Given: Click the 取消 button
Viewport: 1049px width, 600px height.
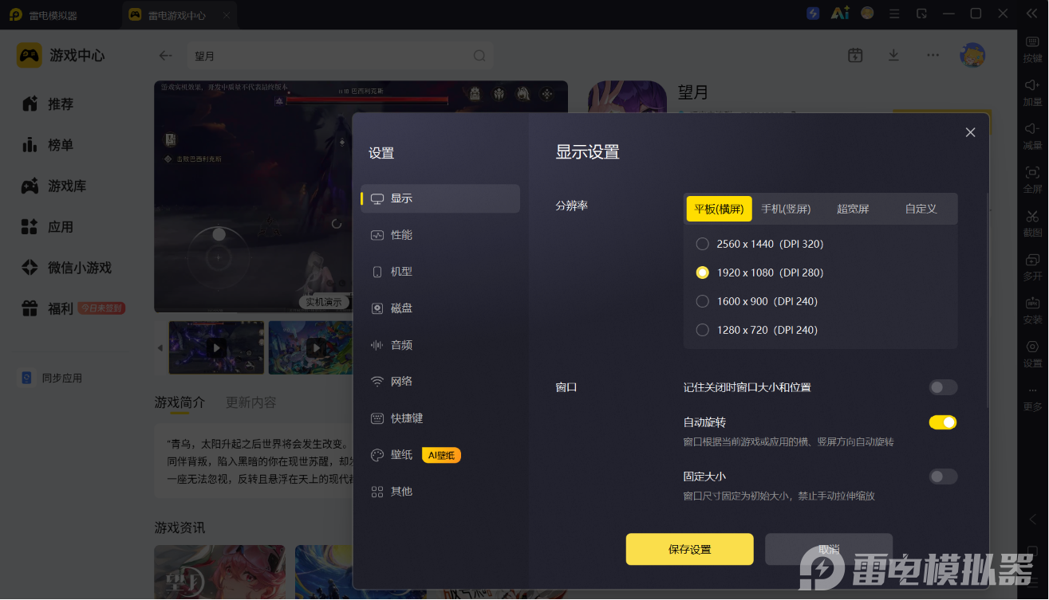Looking at the screenshot, I should pos(829,549).
